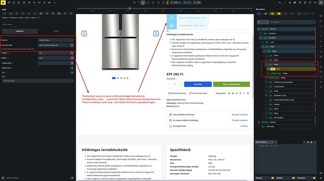Image resolution: width=324 pixels, height=181 pixels.
Task: Click the Bricks logo icon
Action: point(3,2)
